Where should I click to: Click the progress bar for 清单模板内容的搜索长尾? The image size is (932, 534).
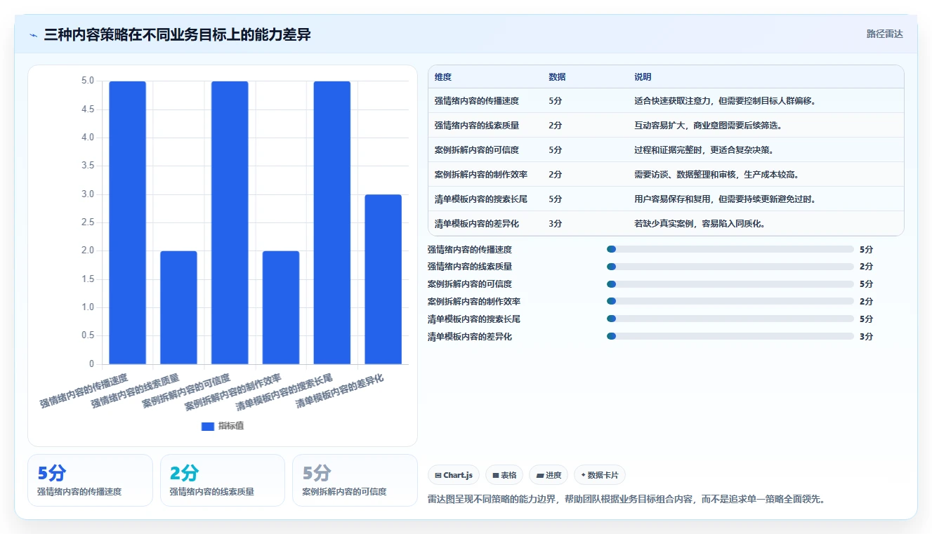pos(730,319)
